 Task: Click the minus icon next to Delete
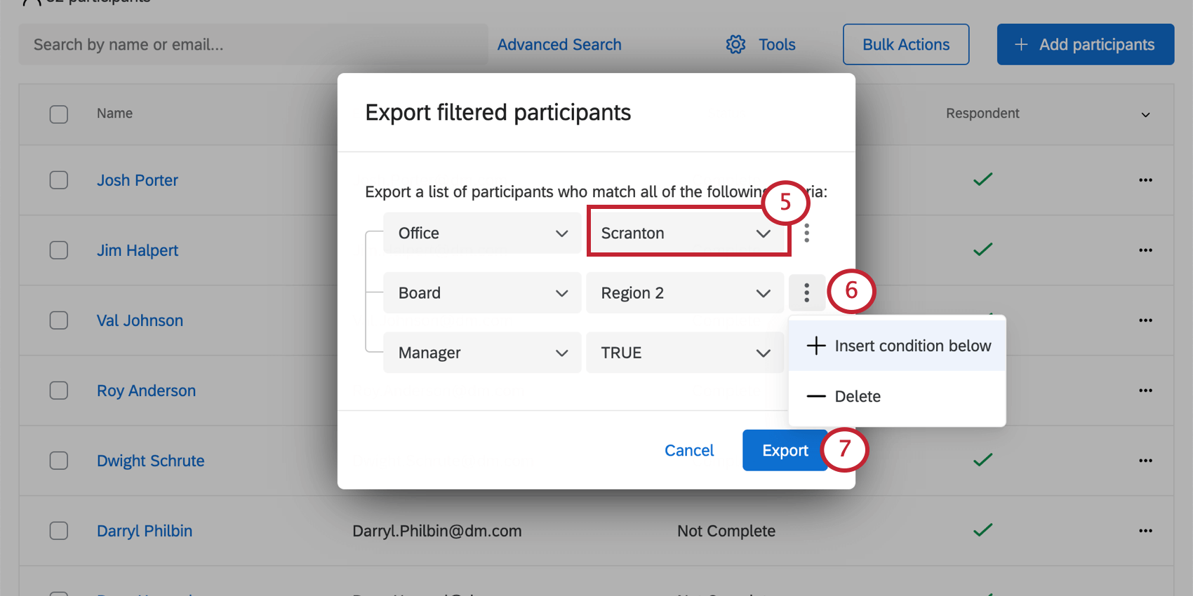coord(815,396)
